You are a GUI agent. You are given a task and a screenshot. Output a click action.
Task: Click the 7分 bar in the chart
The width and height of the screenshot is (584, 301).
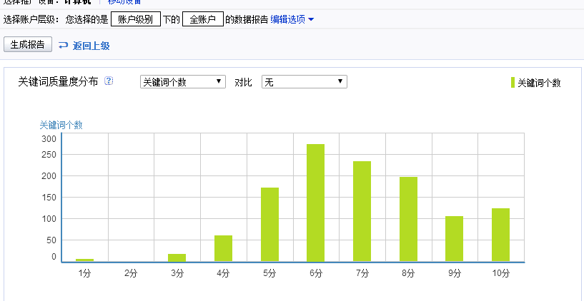pos(362,211)
